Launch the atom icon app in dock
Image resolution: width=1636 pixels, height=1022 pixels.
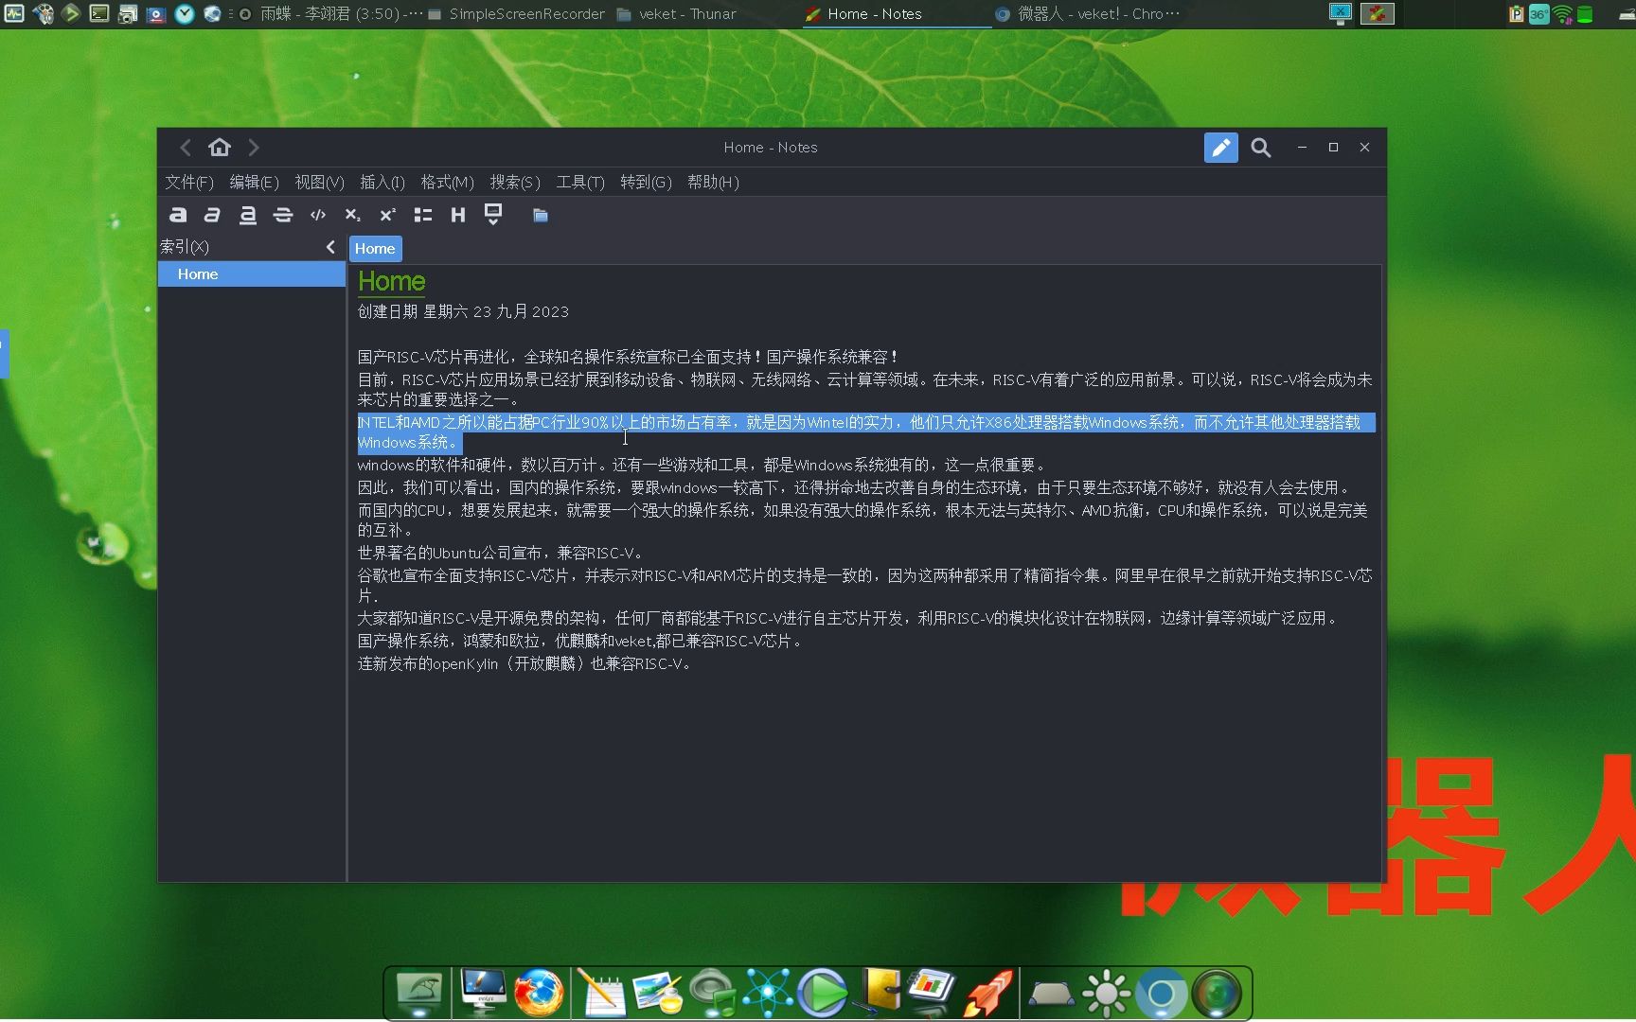(x=767, y=993)
